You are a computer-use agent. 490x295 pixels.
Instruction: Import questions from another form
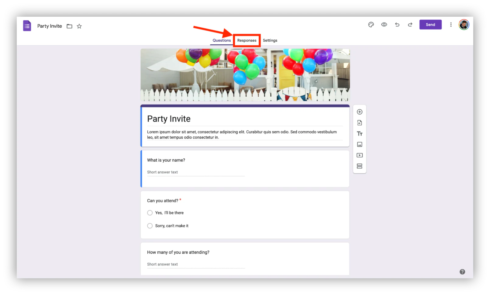click(359, 123)
